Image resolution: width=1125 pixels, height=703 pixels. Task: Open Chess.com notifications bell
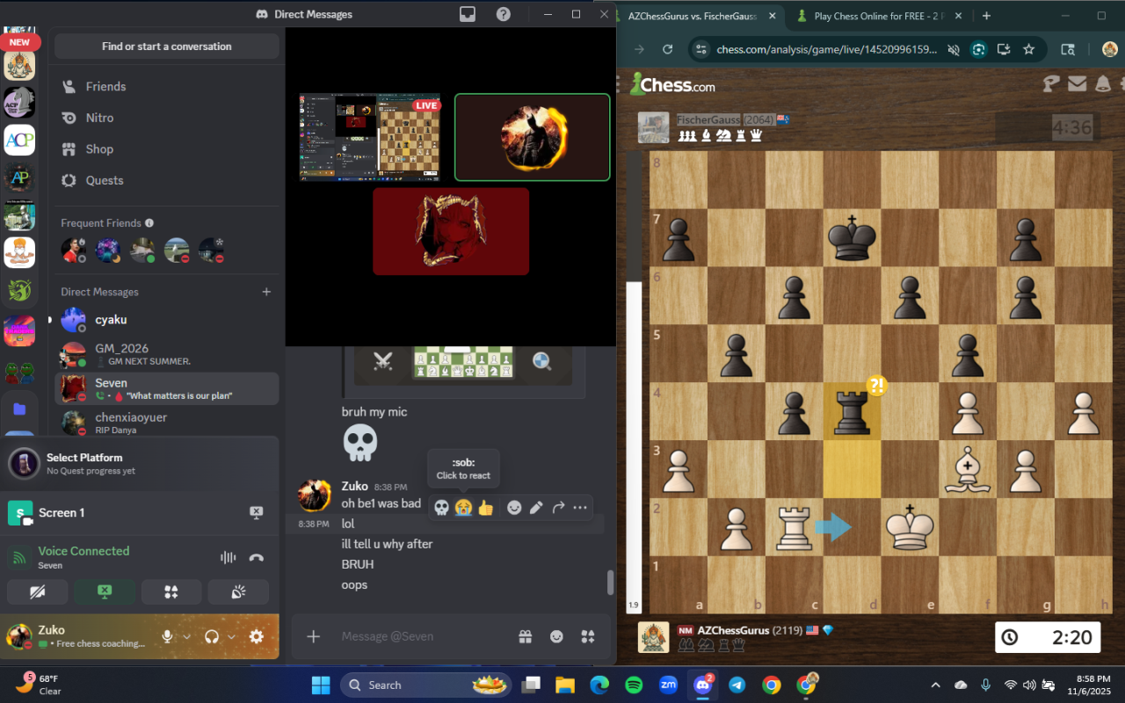[x=1102, y=84]
